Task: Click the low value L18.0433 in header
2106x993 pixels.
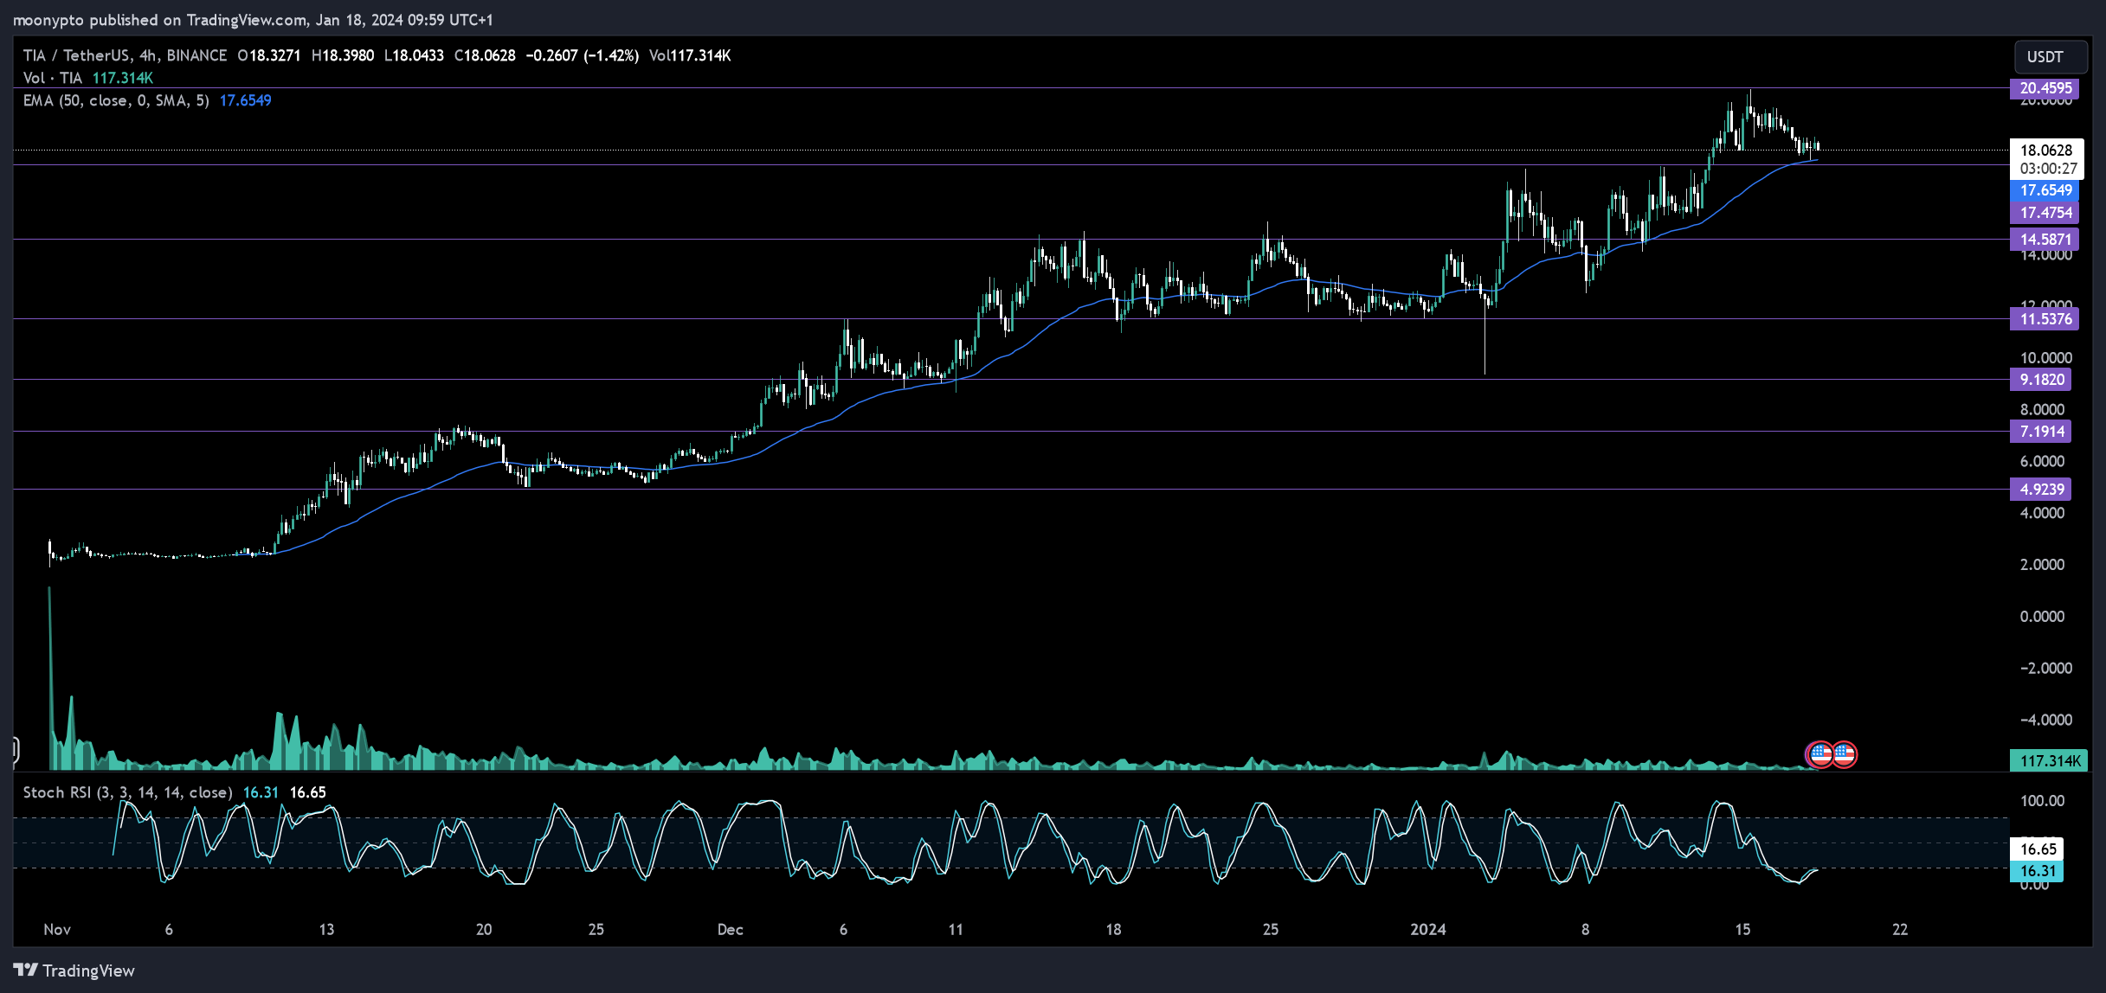Action: (414, 55)
